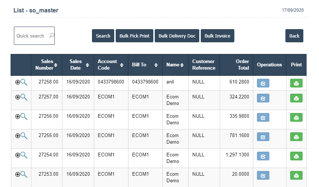
Task: Click operations icon for order 27254.00
Action: [263, 156]
